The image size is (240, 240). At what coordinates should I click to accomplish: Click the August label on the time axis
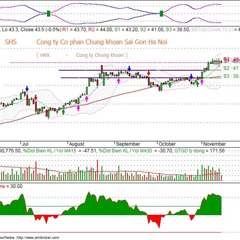(x=76, y=144)
